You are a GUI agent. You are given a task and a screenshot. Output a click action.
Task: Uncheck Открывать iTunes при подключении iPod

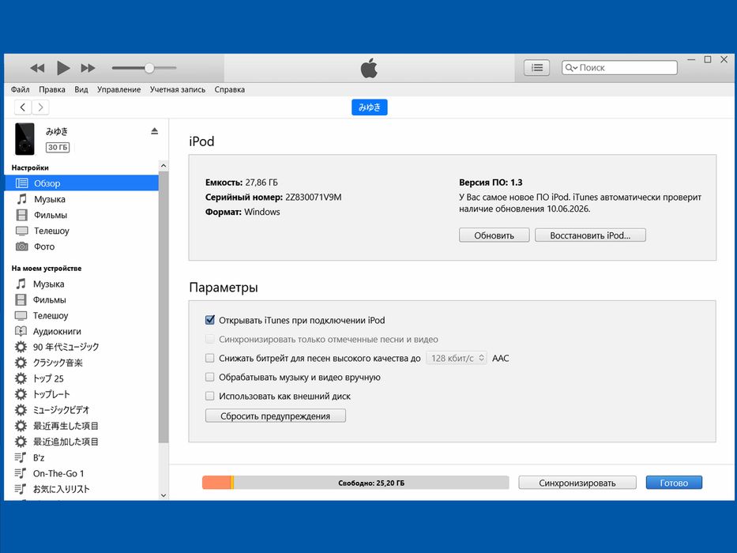tap(210, 320)
